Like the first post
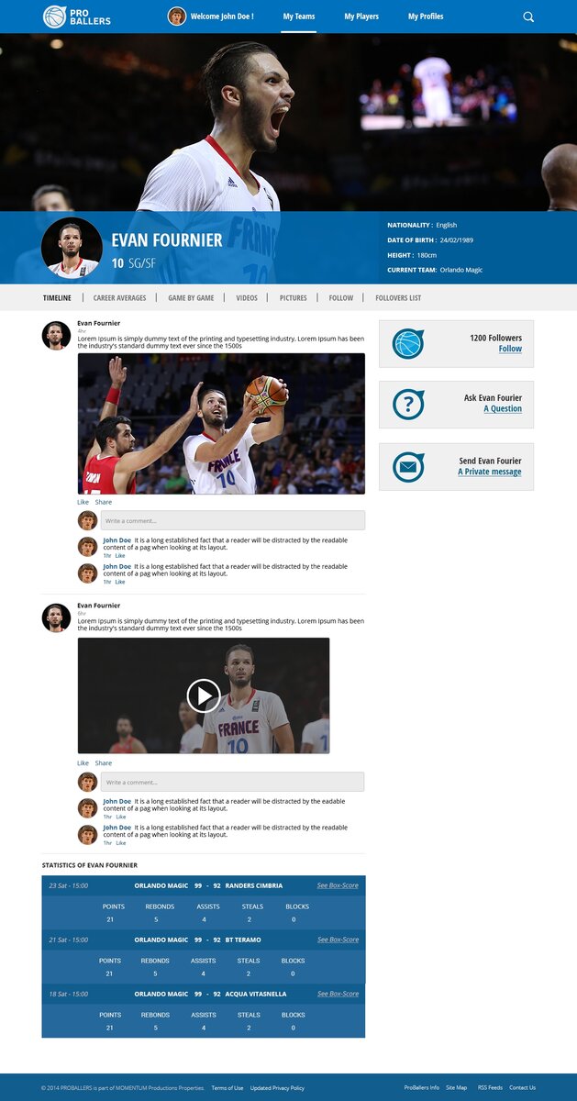The width and height of the screenshot is (577, 1101). coord(83,502)
